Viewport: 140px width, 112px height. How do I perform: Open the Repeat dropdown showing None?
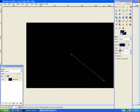pyautogui.click(x=125, y=53)
